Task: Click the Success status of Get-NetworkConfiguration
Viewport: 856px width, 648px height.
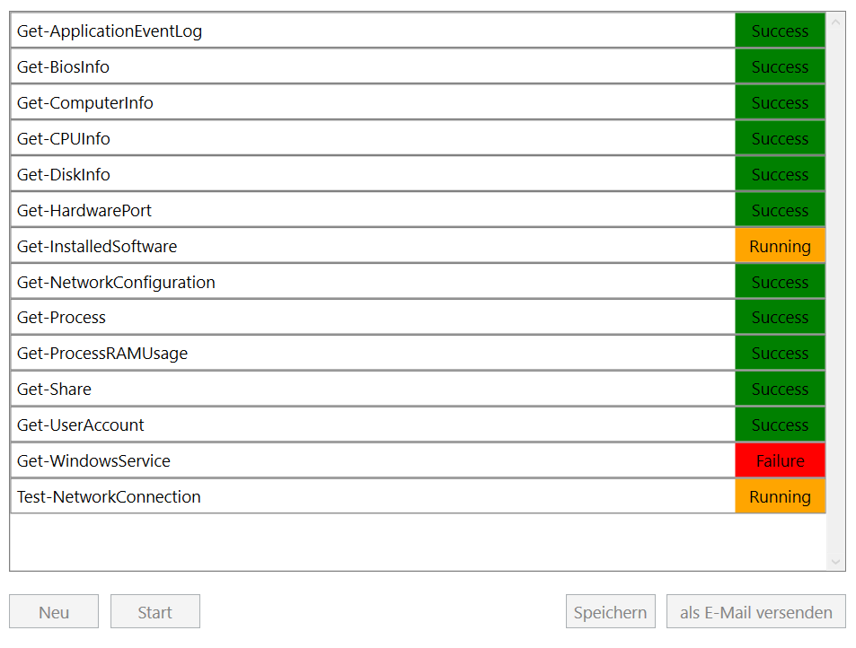Action: click(781, 282)
